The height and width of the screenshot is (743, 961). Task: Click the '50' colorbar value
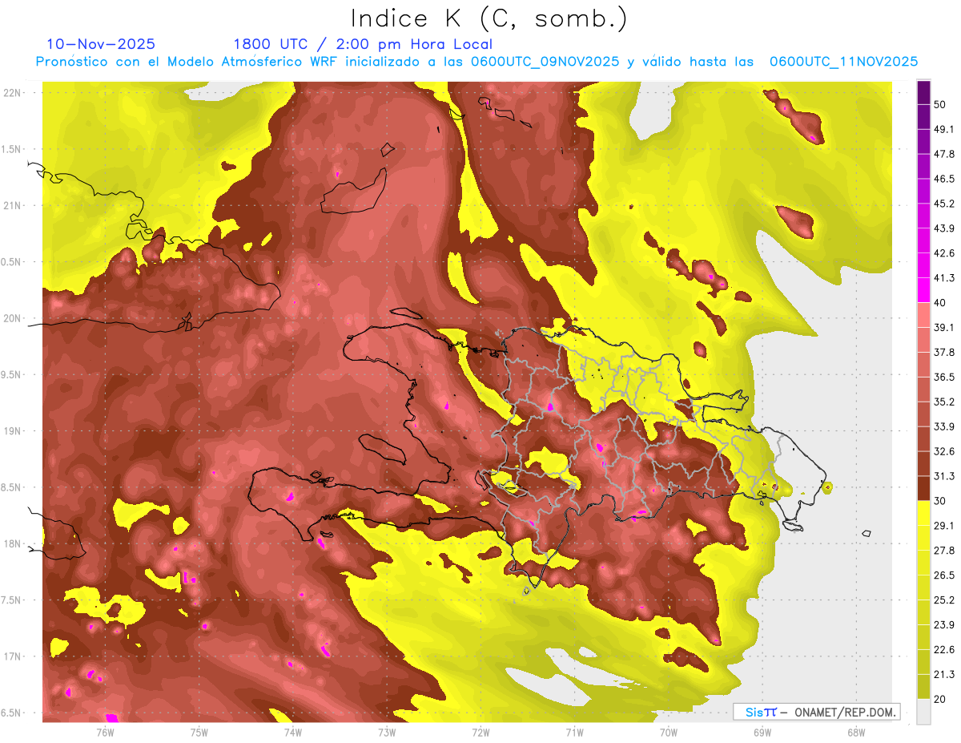[x=940, y=104]
